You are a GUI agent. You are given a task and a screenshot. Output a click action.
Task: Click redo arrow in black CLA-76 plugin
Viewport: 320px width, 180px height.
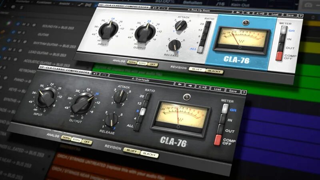pos(104,75)
